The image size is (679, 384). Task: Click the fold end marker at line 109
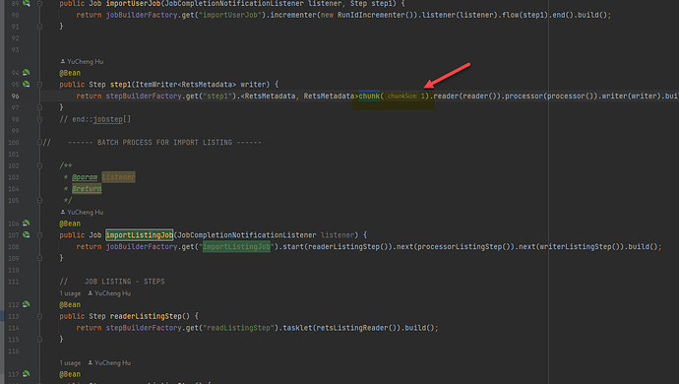[39, 258]
